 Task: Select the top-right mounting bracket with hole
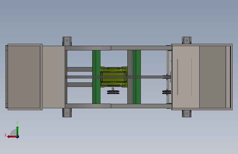[x=187, y=41]
